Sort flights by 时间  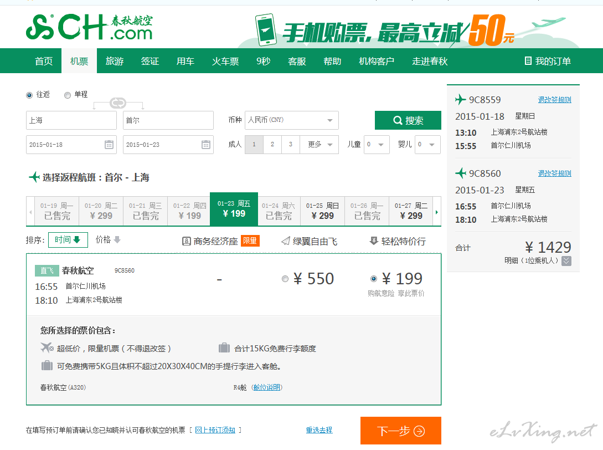click(x=68, y=240)
